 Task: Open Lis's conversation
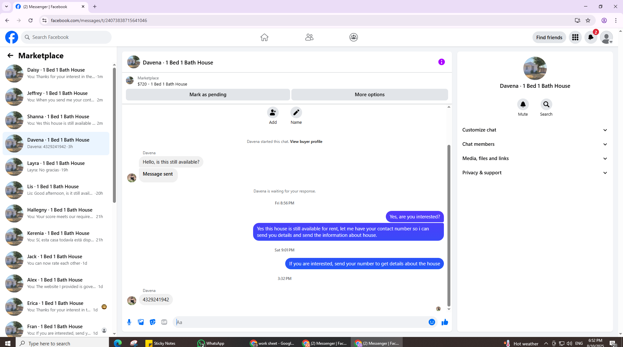[56, 190]
